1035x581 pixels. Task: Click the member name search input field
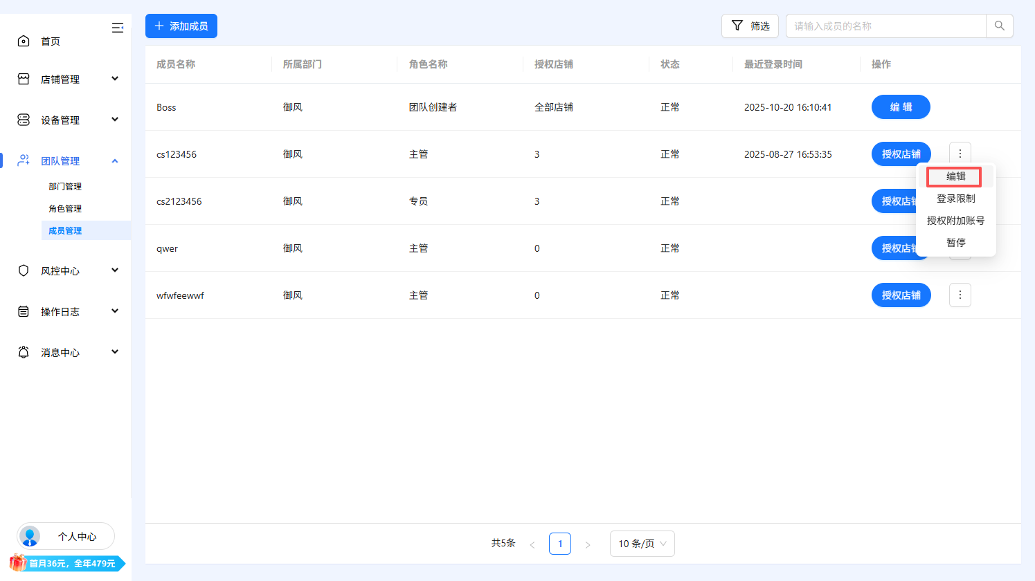(x=886, y=26)
